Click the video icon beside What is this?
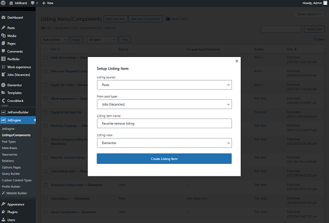The image size is (329, 223). (x=168, y=19)
